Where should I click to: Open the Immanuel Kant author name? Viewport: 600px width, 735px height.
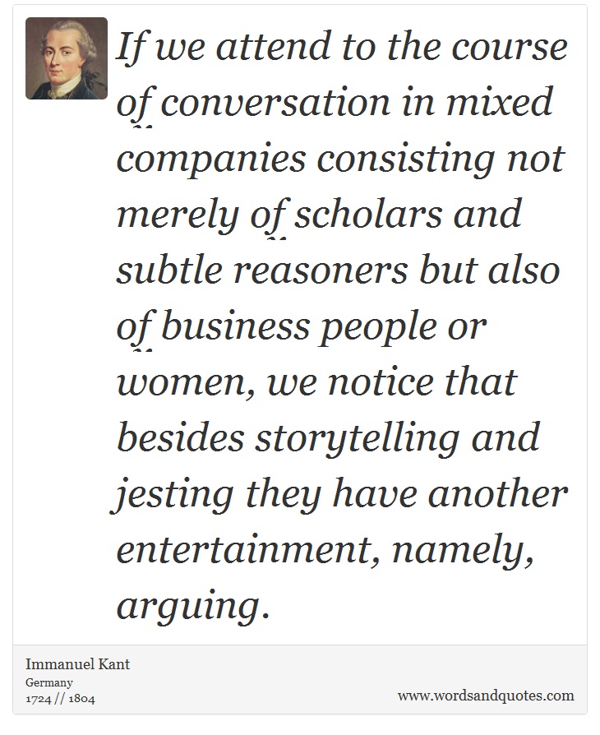click(x=77, y=663)
